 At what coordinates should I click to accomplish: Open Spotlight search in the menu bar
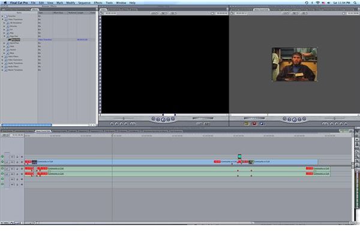click(355, 3)
